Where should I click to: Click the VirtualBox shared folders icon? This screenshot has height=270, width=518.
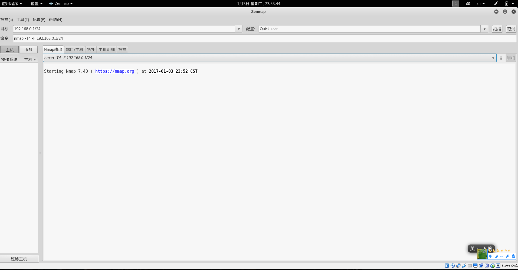(x=470, y=266)
